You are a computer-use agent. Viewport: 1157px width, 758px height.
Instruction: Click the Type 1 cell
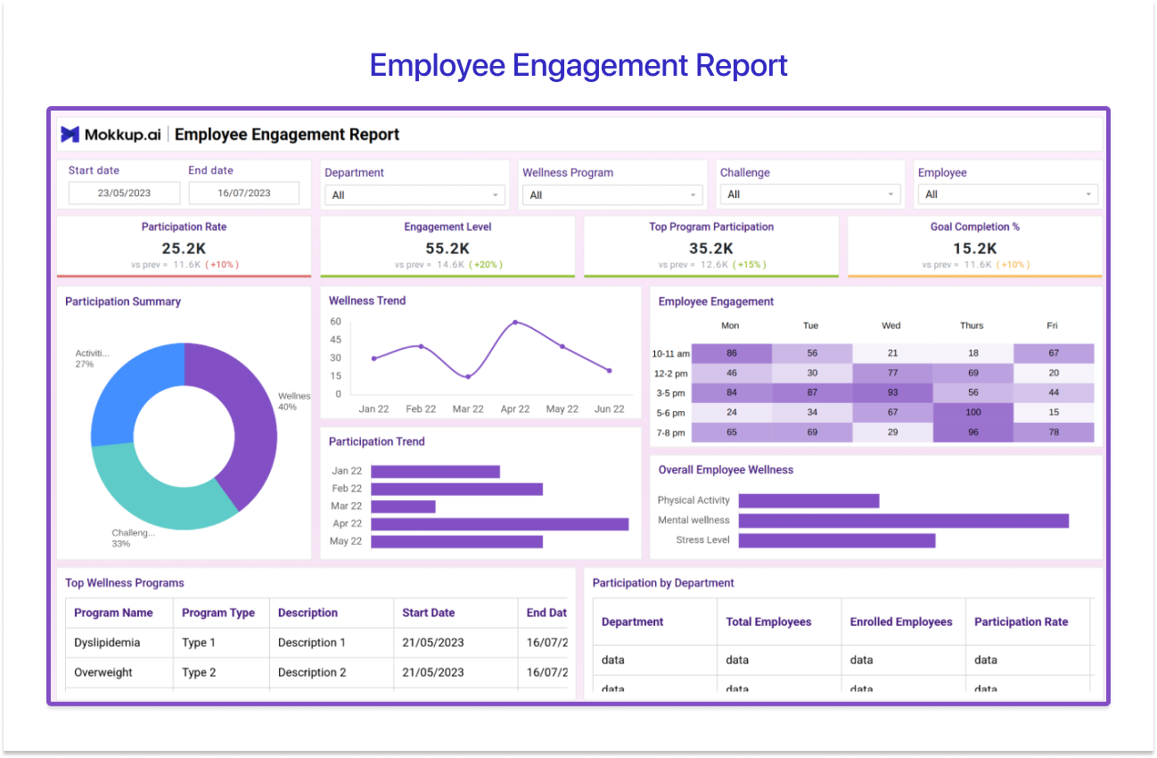click(199, 643)
